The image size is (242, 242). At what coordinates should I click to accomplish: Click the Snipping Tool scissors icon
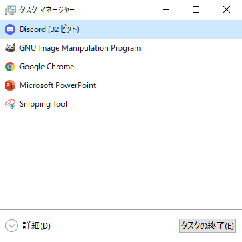10,104
